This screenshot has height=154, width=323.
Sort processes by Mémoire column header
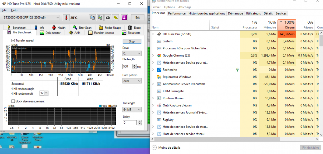point(268,25)
